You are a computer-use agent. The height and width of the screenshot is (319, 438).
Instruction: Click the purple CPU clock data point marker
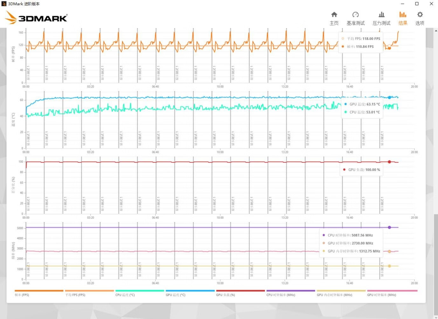pos(389,227)
